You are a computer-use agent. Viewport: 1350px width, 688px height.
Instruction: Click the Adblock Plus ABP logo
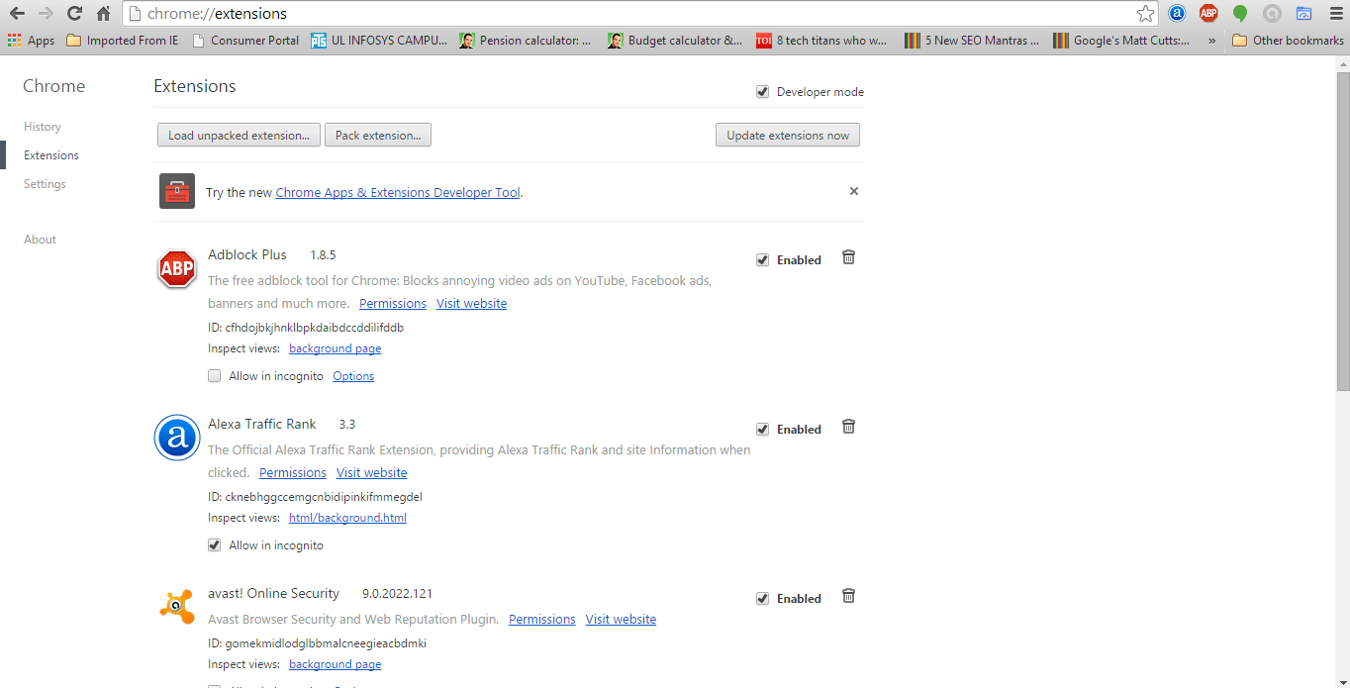coord(177,268)
